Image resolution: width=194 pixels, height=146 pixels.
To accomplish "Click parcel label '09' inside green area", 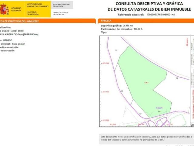I will 159,112.
